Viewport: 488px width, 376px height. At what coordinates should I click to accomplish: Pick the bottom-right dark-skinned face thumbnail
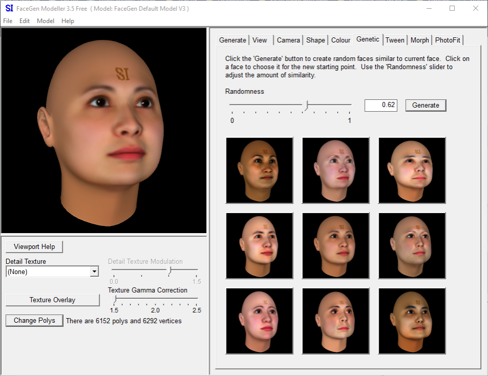(412, 321)
